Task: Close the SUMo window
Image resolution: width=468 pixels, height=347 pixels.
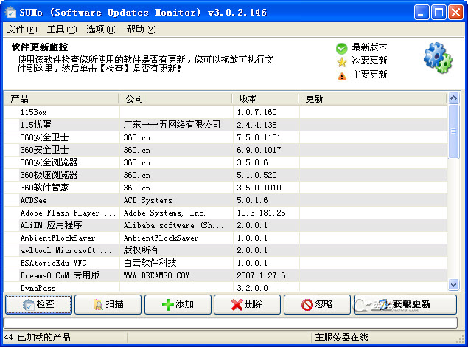Action: coord(455,13)
